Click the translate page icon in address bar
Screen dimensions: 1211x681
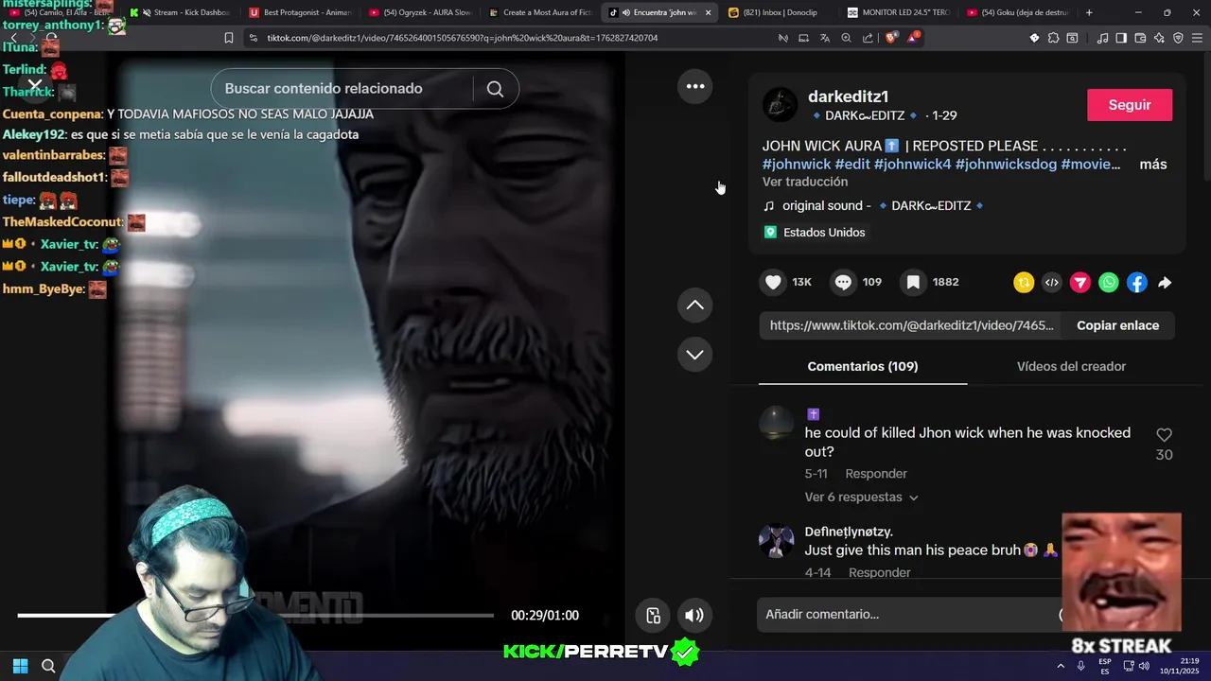[825, 38]
